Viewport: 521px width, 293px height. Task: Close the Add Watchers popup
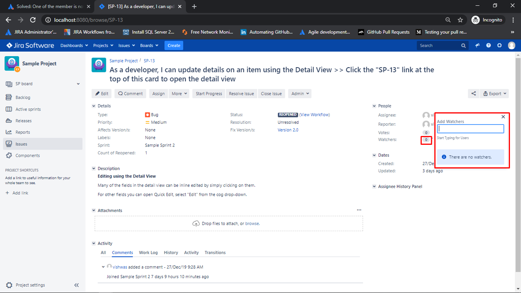(503, 117)
